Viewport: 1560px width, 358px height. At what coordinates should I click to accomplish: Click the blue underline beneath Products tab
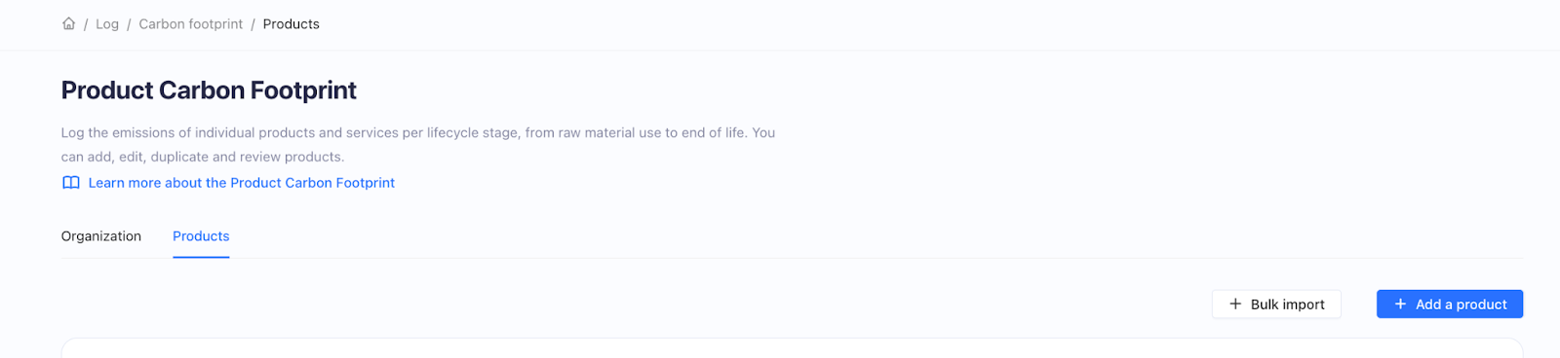(201, 257)
